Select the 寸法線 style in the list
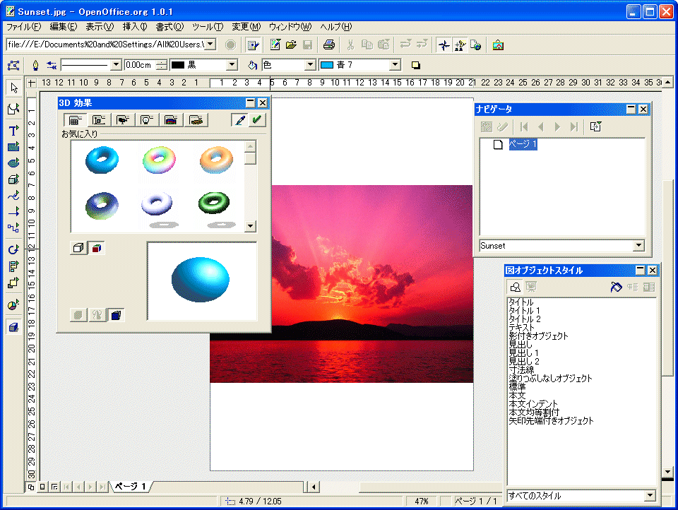Image resolution: width=678 pixels, height=510 pixels. tap(521, 370)
